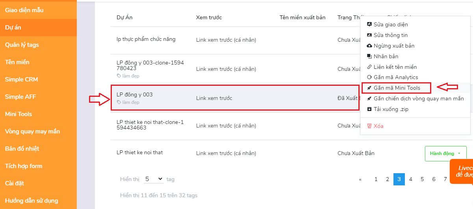Open Vòng quay may mắn sidebar item
The height and width of the screenshot is (209, 473).
32,131
